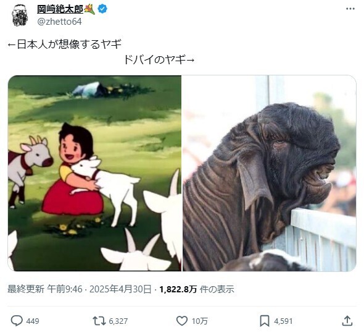Screen dimensions: 364x335
Task: View the black Dubai goat photo
Action: 269,173
